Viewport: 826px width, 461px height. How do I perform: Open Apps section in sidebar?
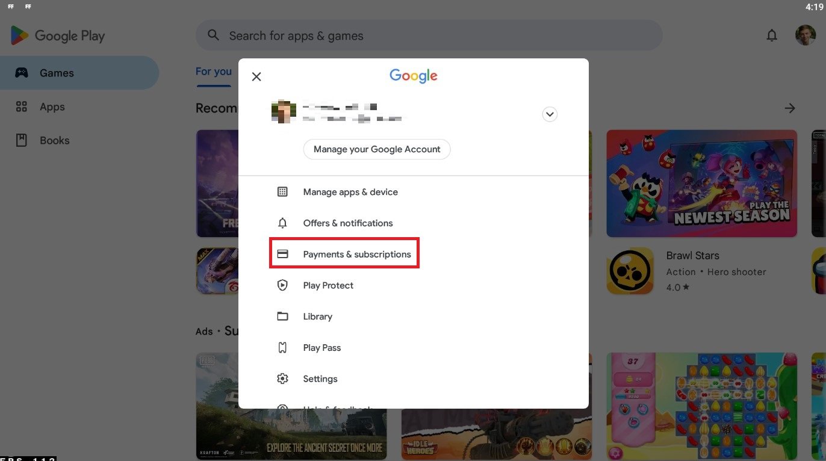[x=52, y=107]
